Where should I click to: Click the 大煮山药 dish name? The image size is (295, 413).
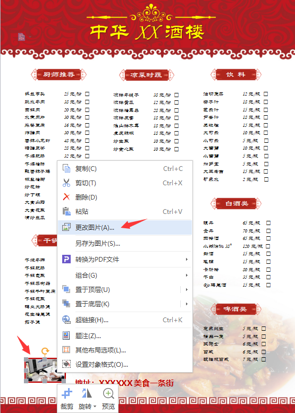[35, 202]
